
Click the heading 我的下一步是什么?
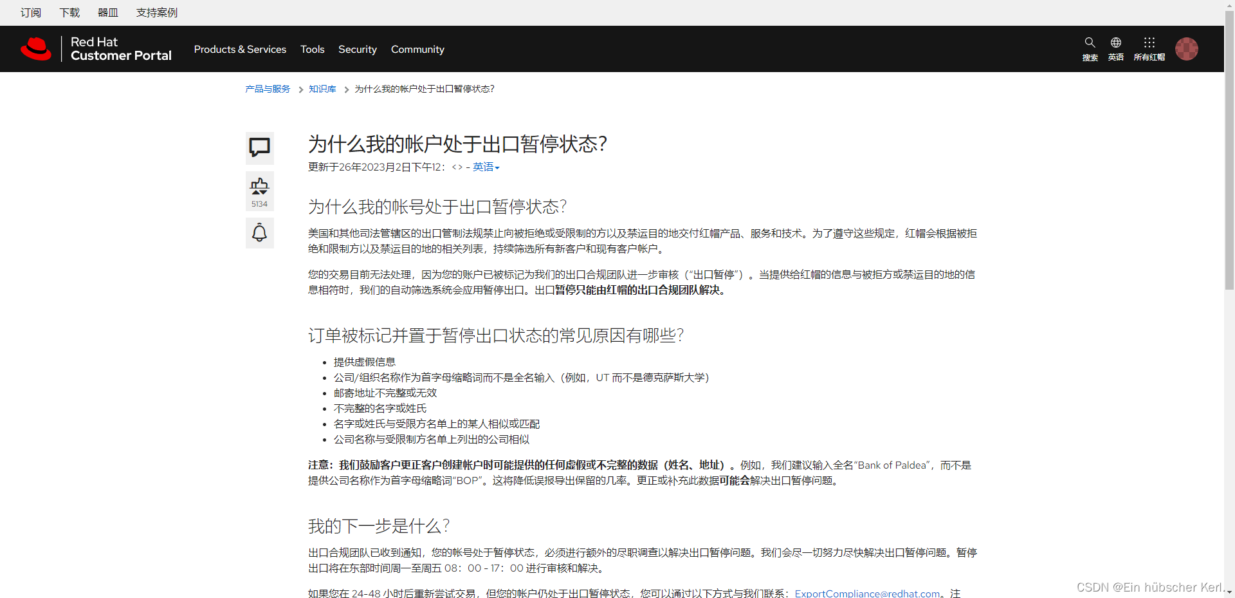coord(378,526)
